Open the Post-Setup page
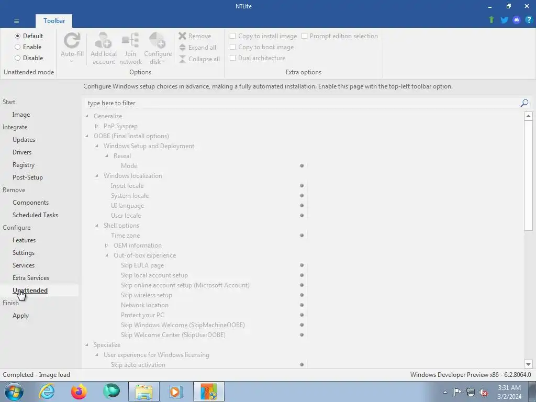Screen dimensions: 536x402 [x=28, y=177]
